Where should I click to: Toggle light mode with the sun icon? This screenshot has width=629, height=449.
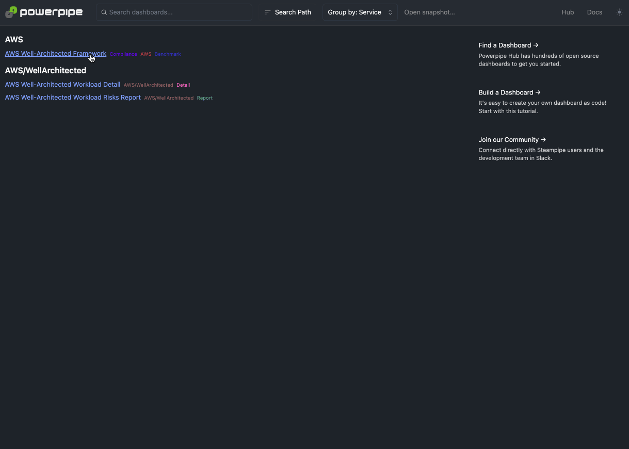(x=619, y=12)
